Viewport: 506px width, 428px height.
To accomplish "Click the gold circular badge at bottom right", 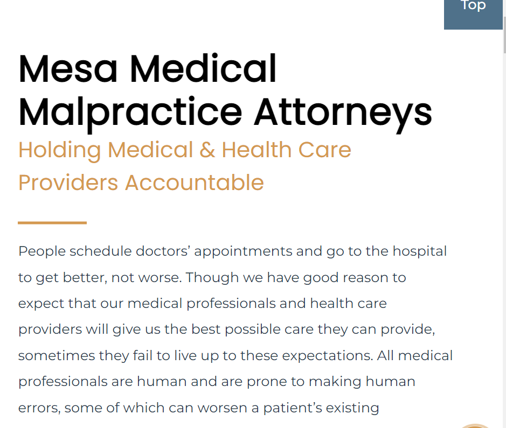I will (475, 425).
